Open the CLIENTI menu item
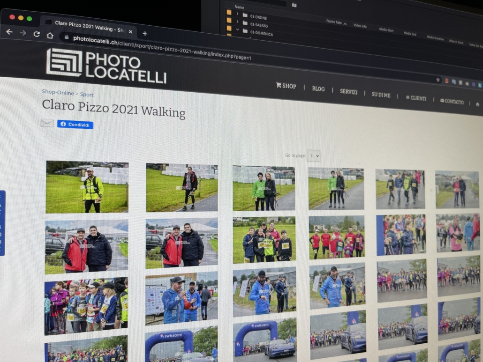Screen dimensions: 483x362 [x=416, y=98]
